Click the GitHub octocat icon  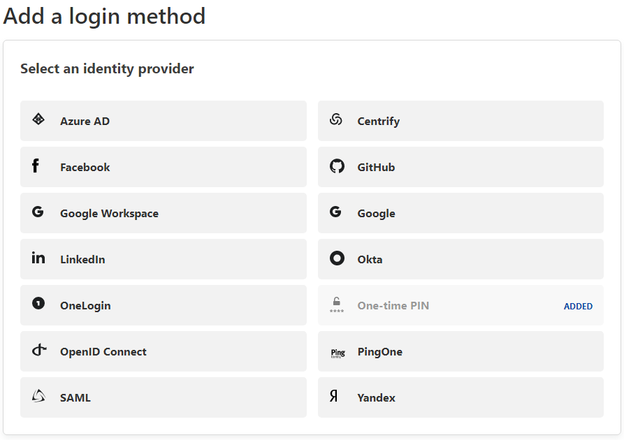(337, 166)
